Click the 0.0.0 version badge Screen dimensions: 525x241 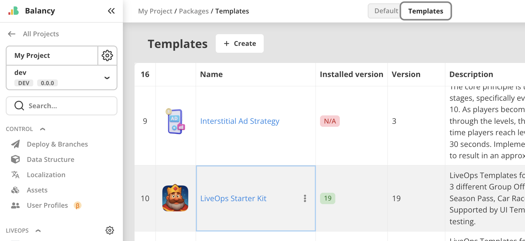pyautogui.click(x=47, y=83)
